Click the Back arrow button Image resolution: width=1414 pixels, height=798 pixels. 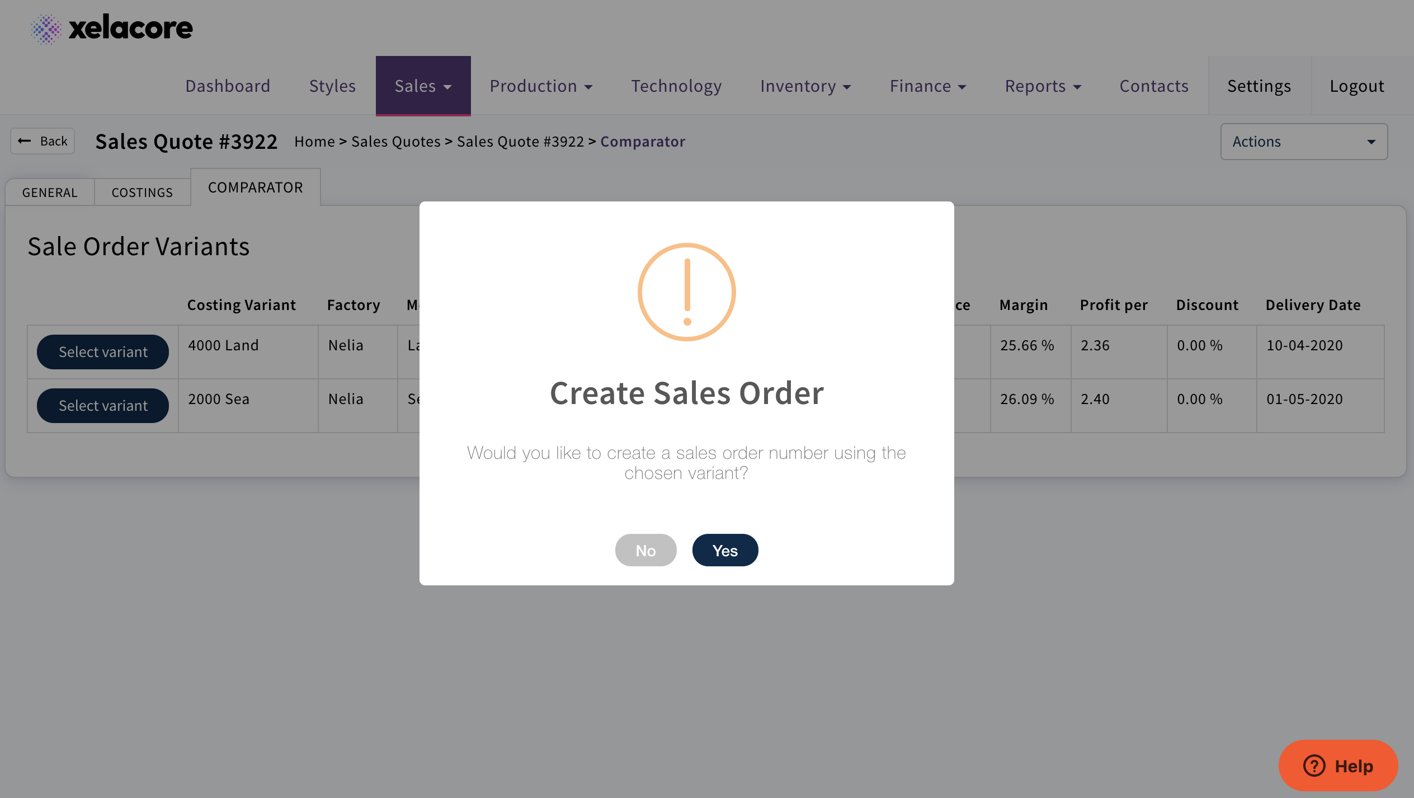click(x=43, y=141)
